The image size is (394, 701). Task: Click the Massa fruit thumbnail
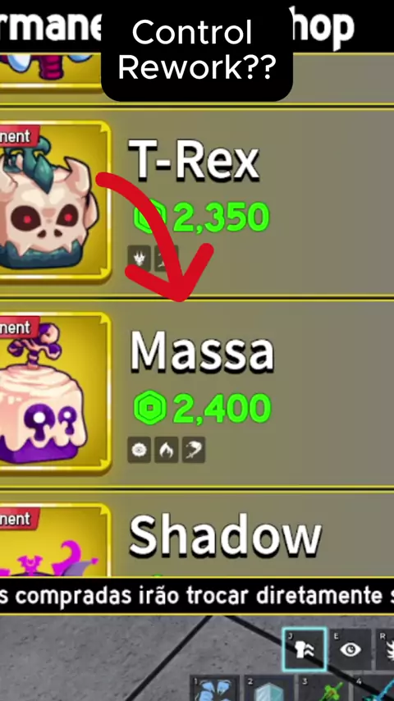click(x=53, y=392)
